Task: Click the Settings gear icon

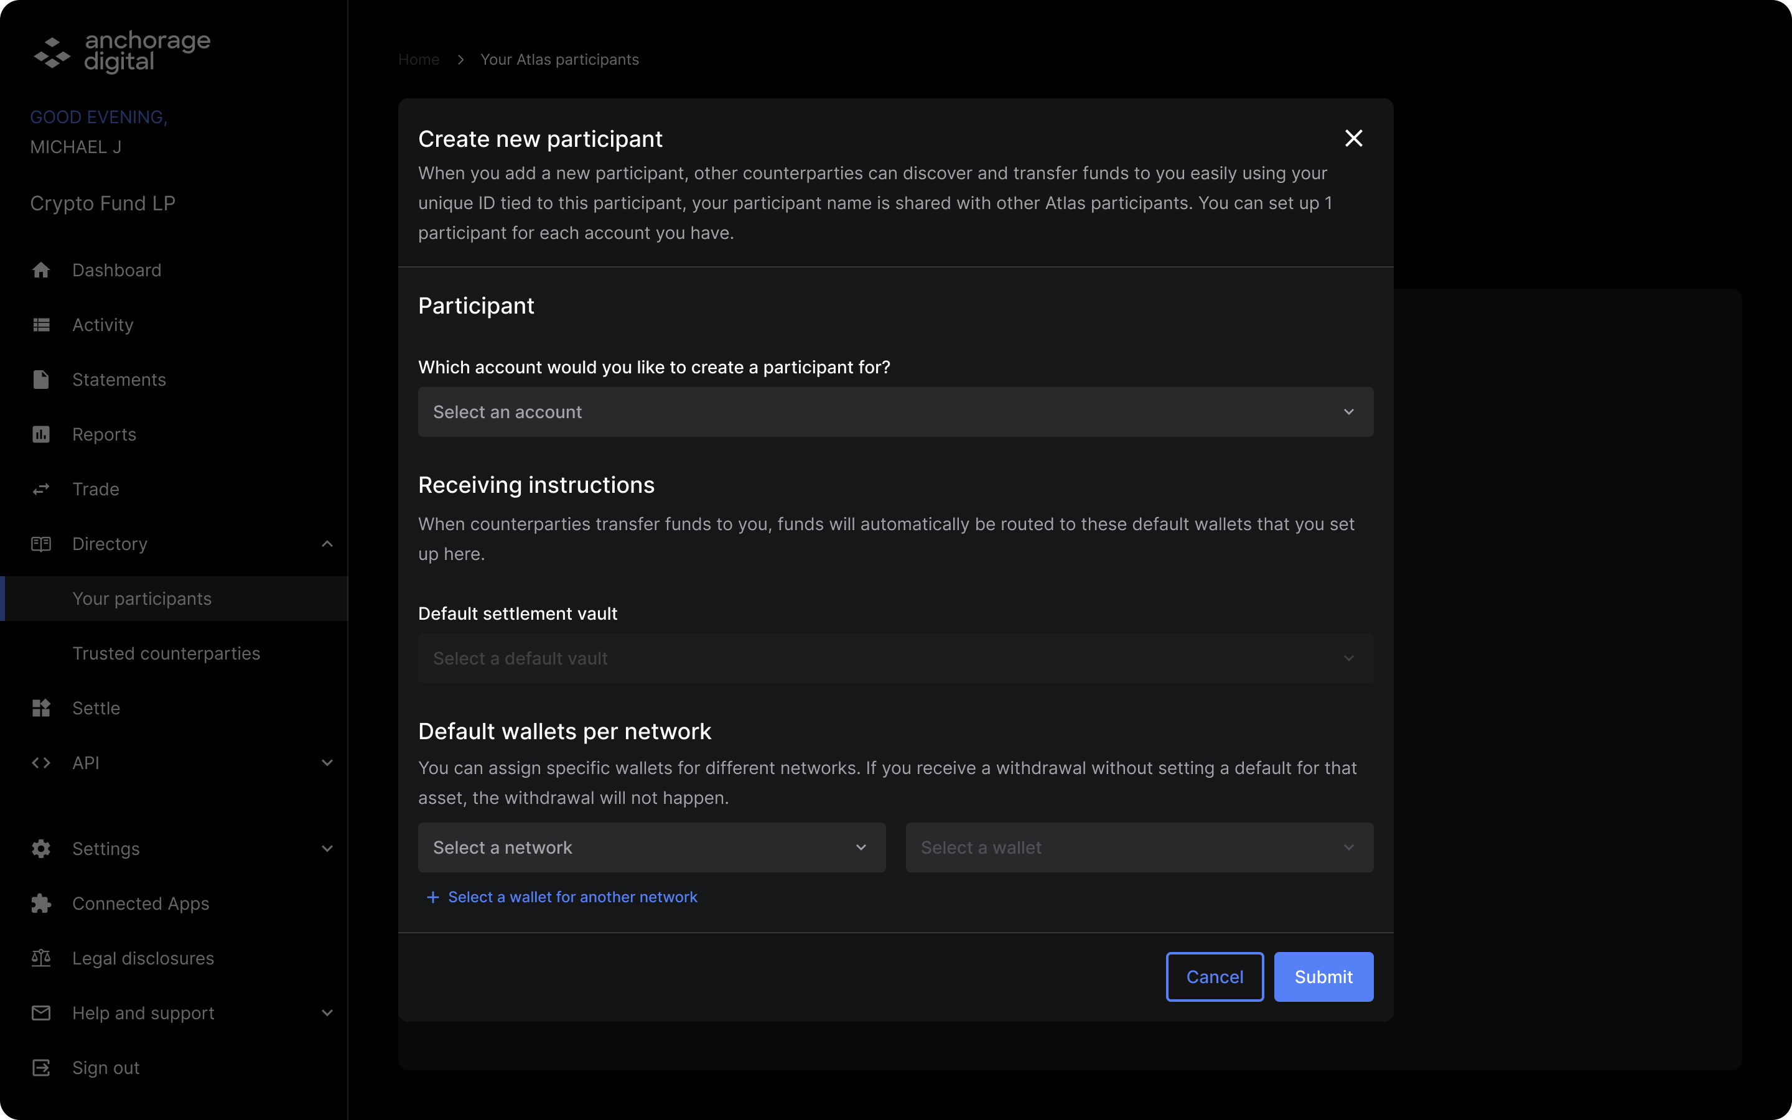Action: tap(42, 849)
